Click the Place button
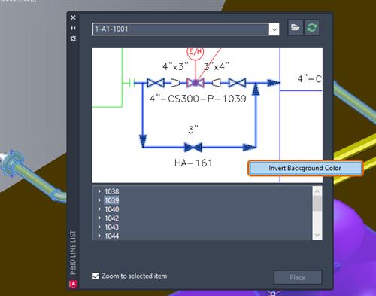 (x=298, y=277)
